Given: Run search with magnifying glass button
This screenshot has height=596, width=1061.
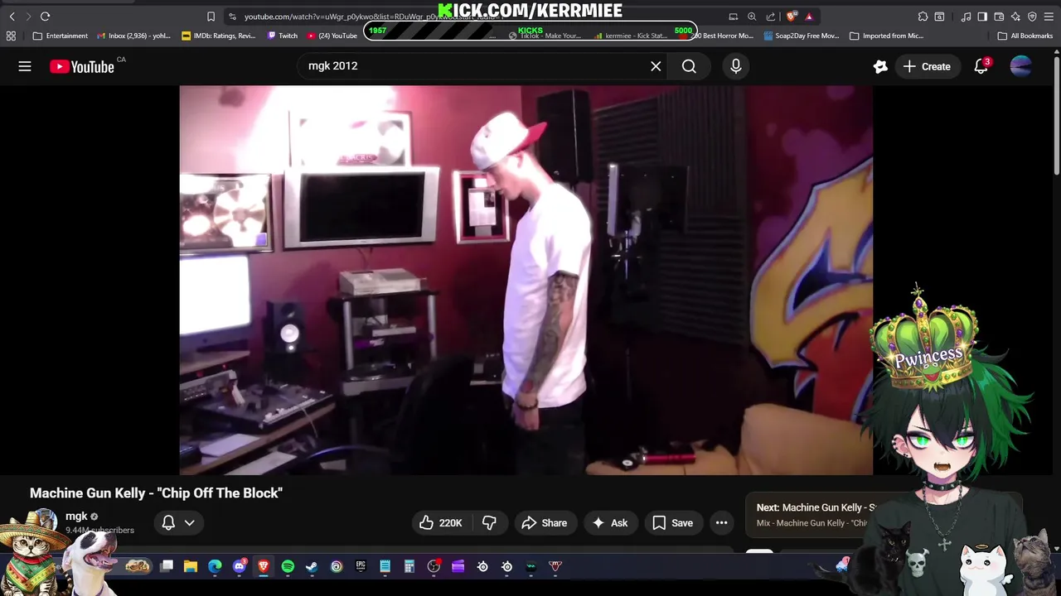Looking at the screenshot, I should [689, 66].
